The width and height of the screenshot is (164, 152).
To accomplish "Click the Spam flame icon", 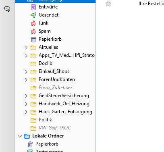I will coord(33,31).
